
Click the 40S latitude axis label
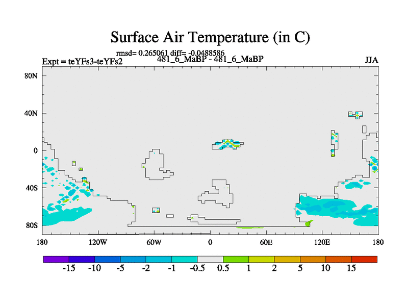[x=32, y=188]
